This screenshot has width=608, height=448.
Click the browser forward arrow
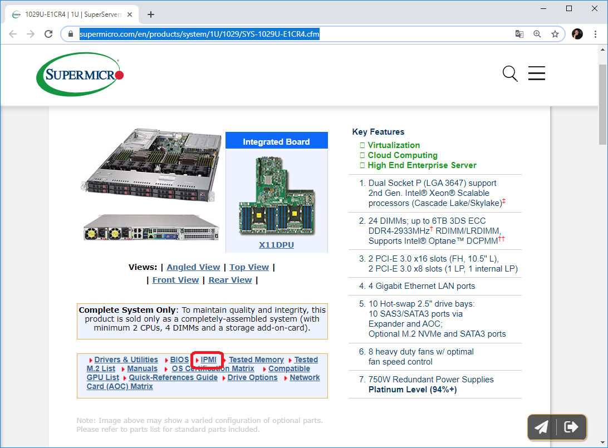click(x=31, y=34)
